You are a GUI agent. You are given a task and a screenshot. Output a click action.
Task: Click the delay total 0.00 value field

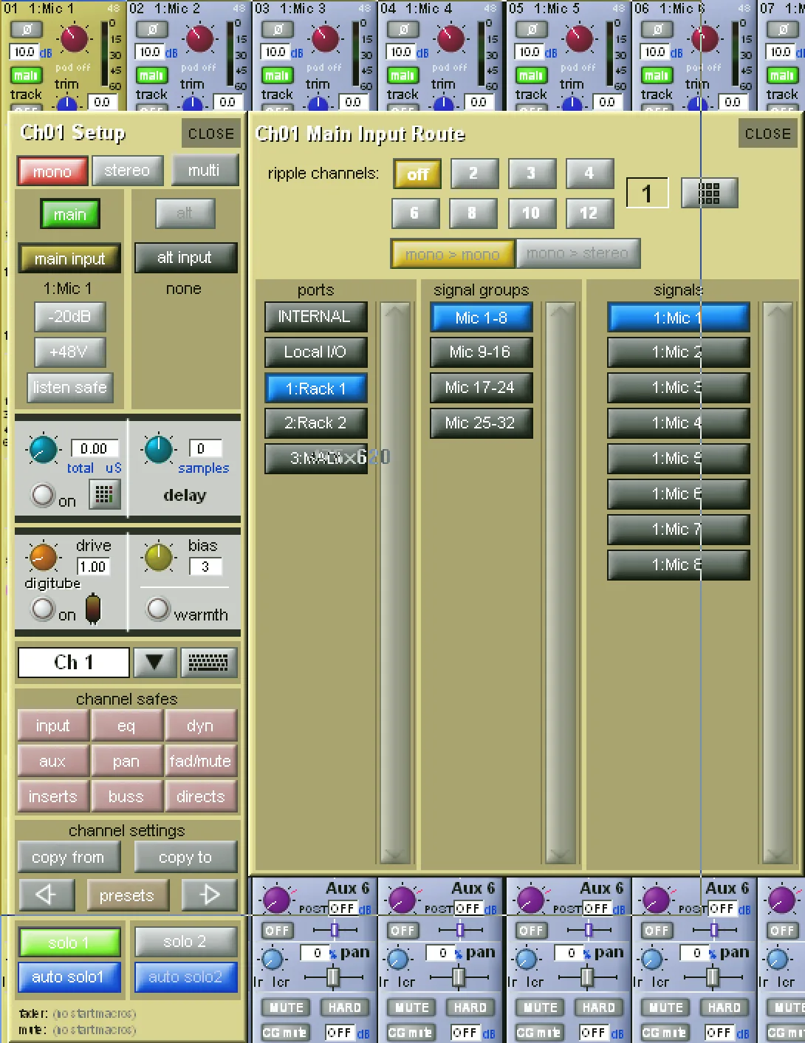tap(94, 448)
